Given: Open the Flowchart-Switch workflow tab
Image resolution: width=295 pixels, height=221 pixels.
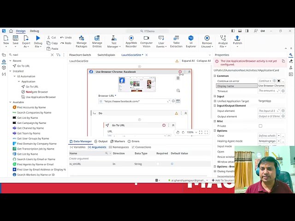Looking at the screenshot, I should (x=80, y=55).
